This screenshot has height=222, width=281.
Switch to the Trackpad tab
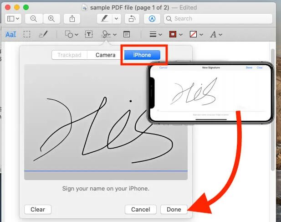70,55
